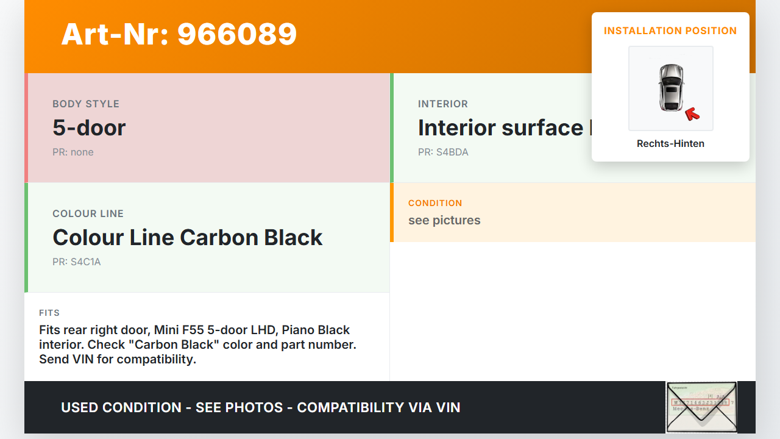Click the Interior section label
This screenshot has height=439, width=780.
pyautogui.click(x=443, y=104)
